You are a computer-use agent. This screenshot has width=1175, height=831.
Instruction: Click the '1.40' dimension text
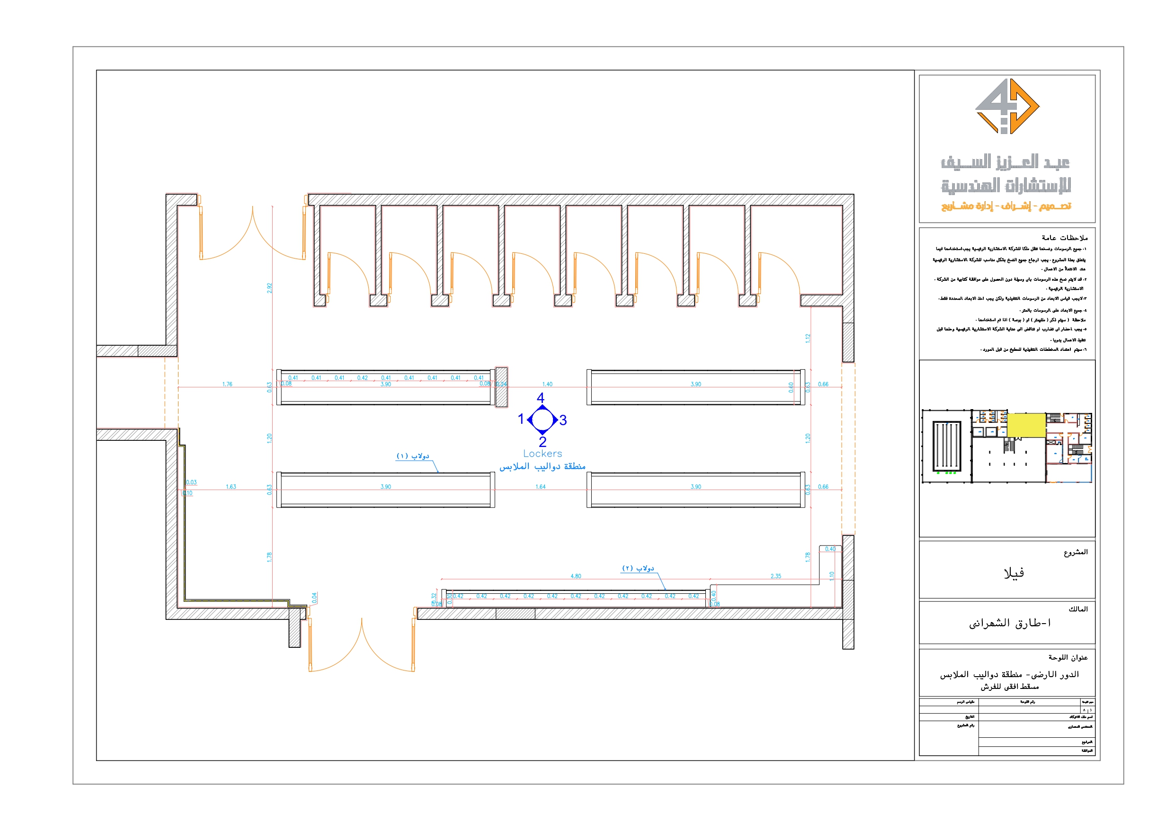tap(547, 384)
